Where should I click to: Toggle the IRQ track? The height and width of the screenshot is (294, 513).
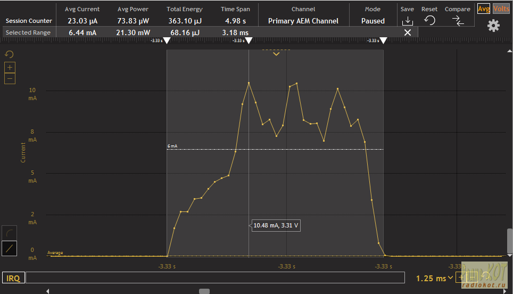[x=13, y=278]
